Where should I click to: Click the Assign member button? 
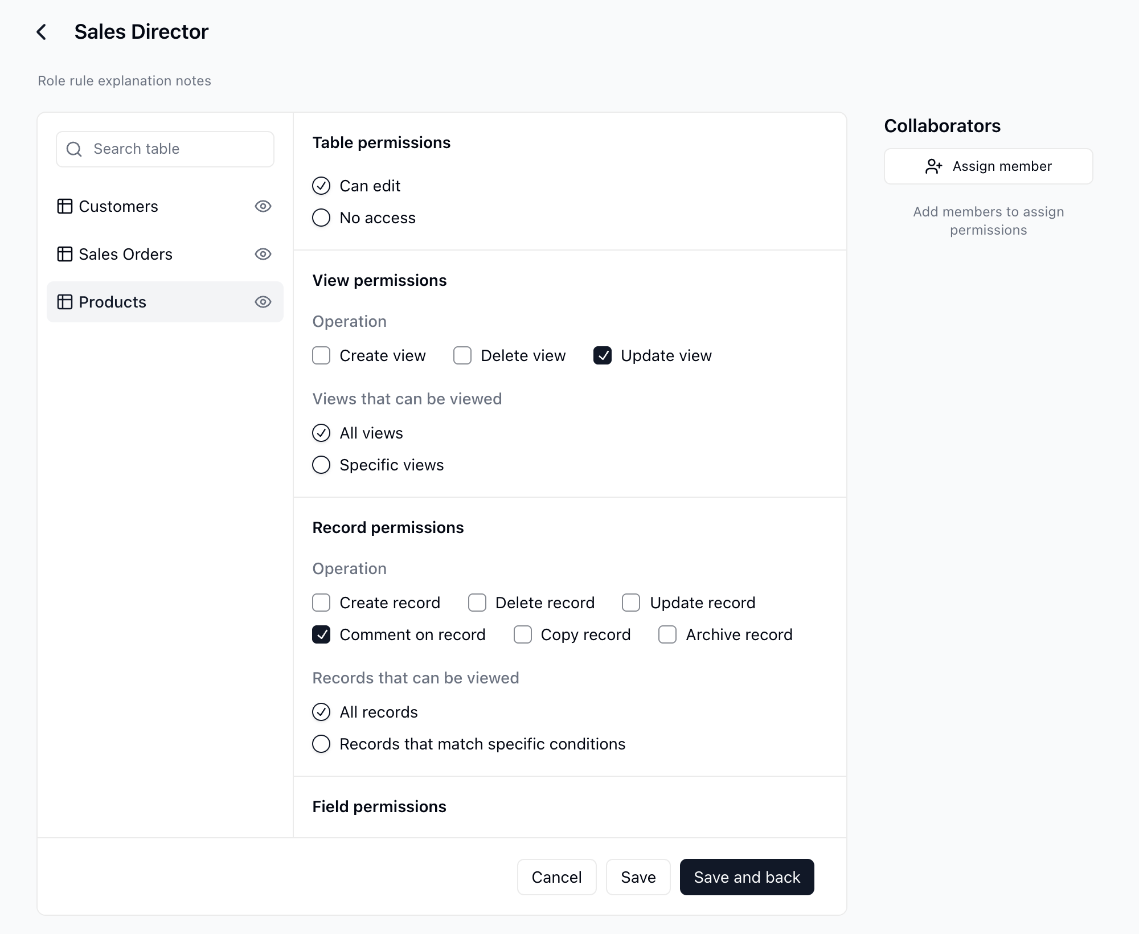(x=989, y=166)
